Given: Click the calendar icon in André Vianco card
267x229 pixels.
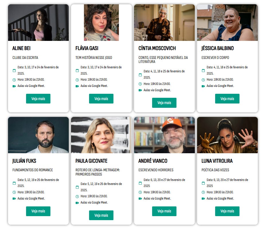Looking at the screenshot, I should [x=140, y=183].
